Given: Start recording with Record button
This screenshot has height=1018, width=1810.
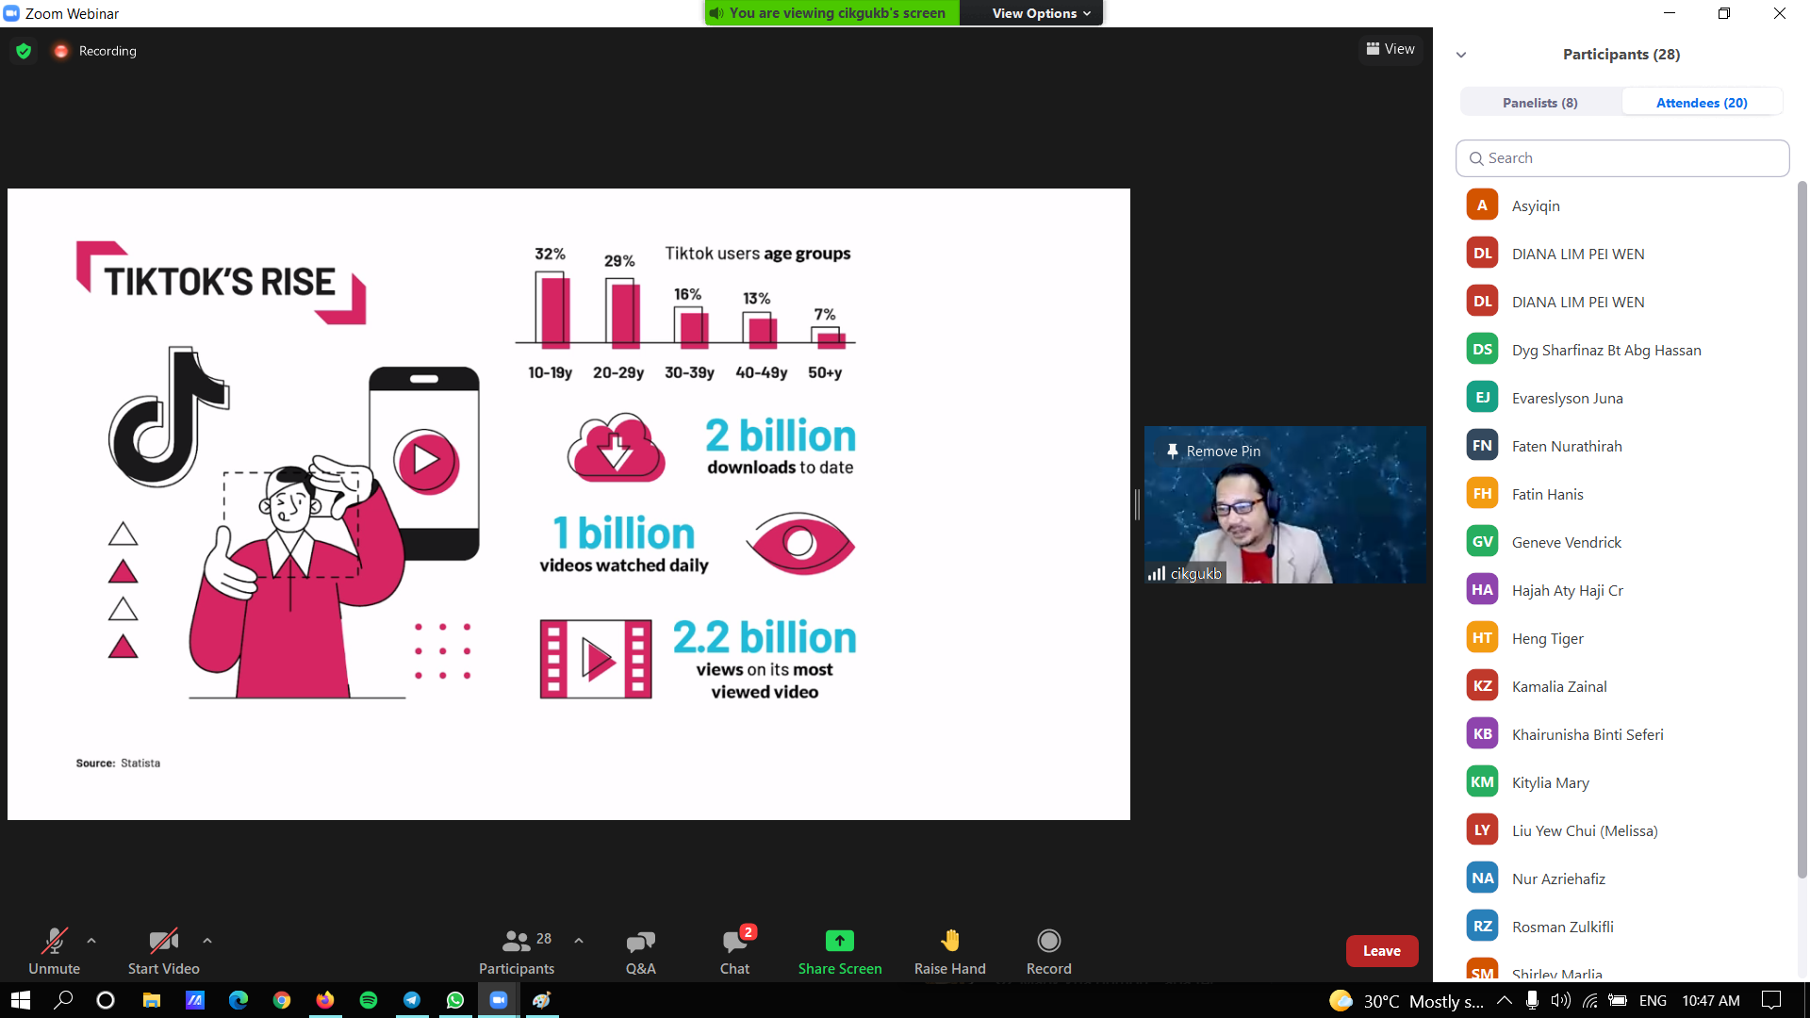Looking at the screenshot, I should tap(1048, 950).
